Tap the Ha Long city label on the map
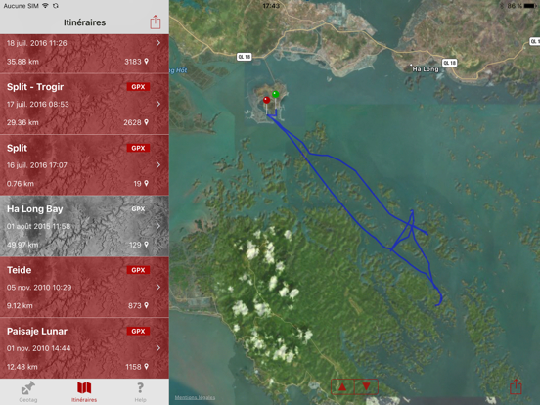540x405 pixels. point(426,69)
